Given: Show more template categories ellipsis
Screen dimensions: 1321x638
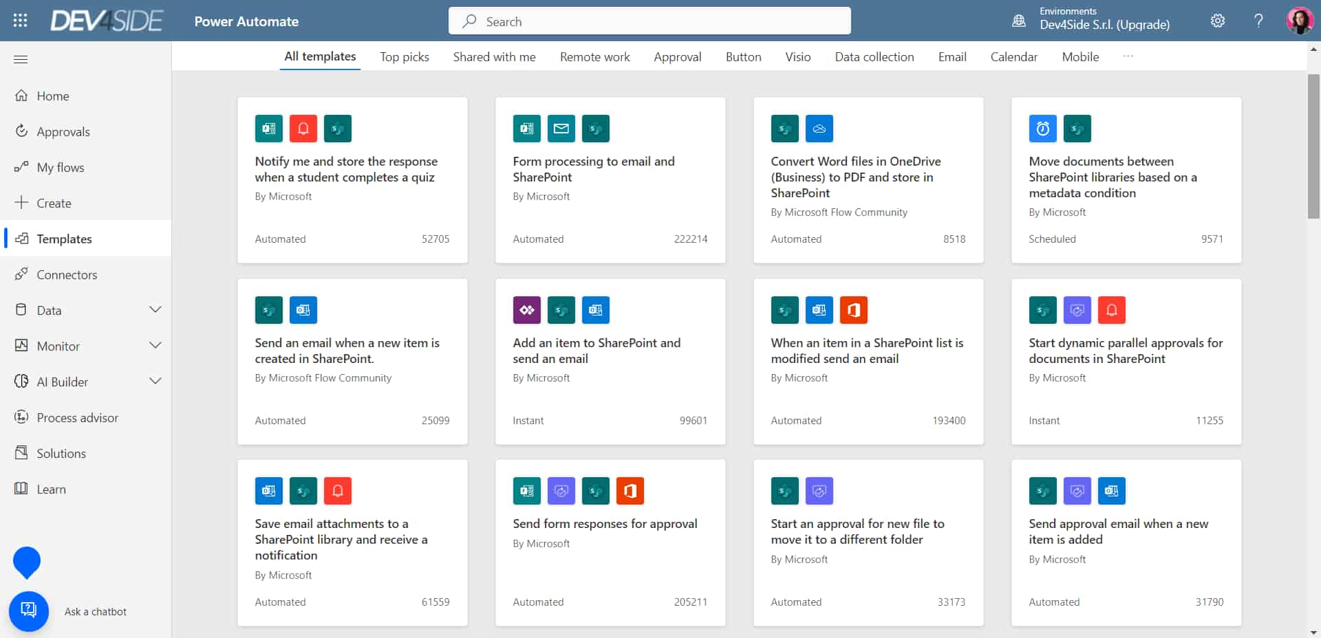Looking at the screenshot, I should (x=1128, y=56).
